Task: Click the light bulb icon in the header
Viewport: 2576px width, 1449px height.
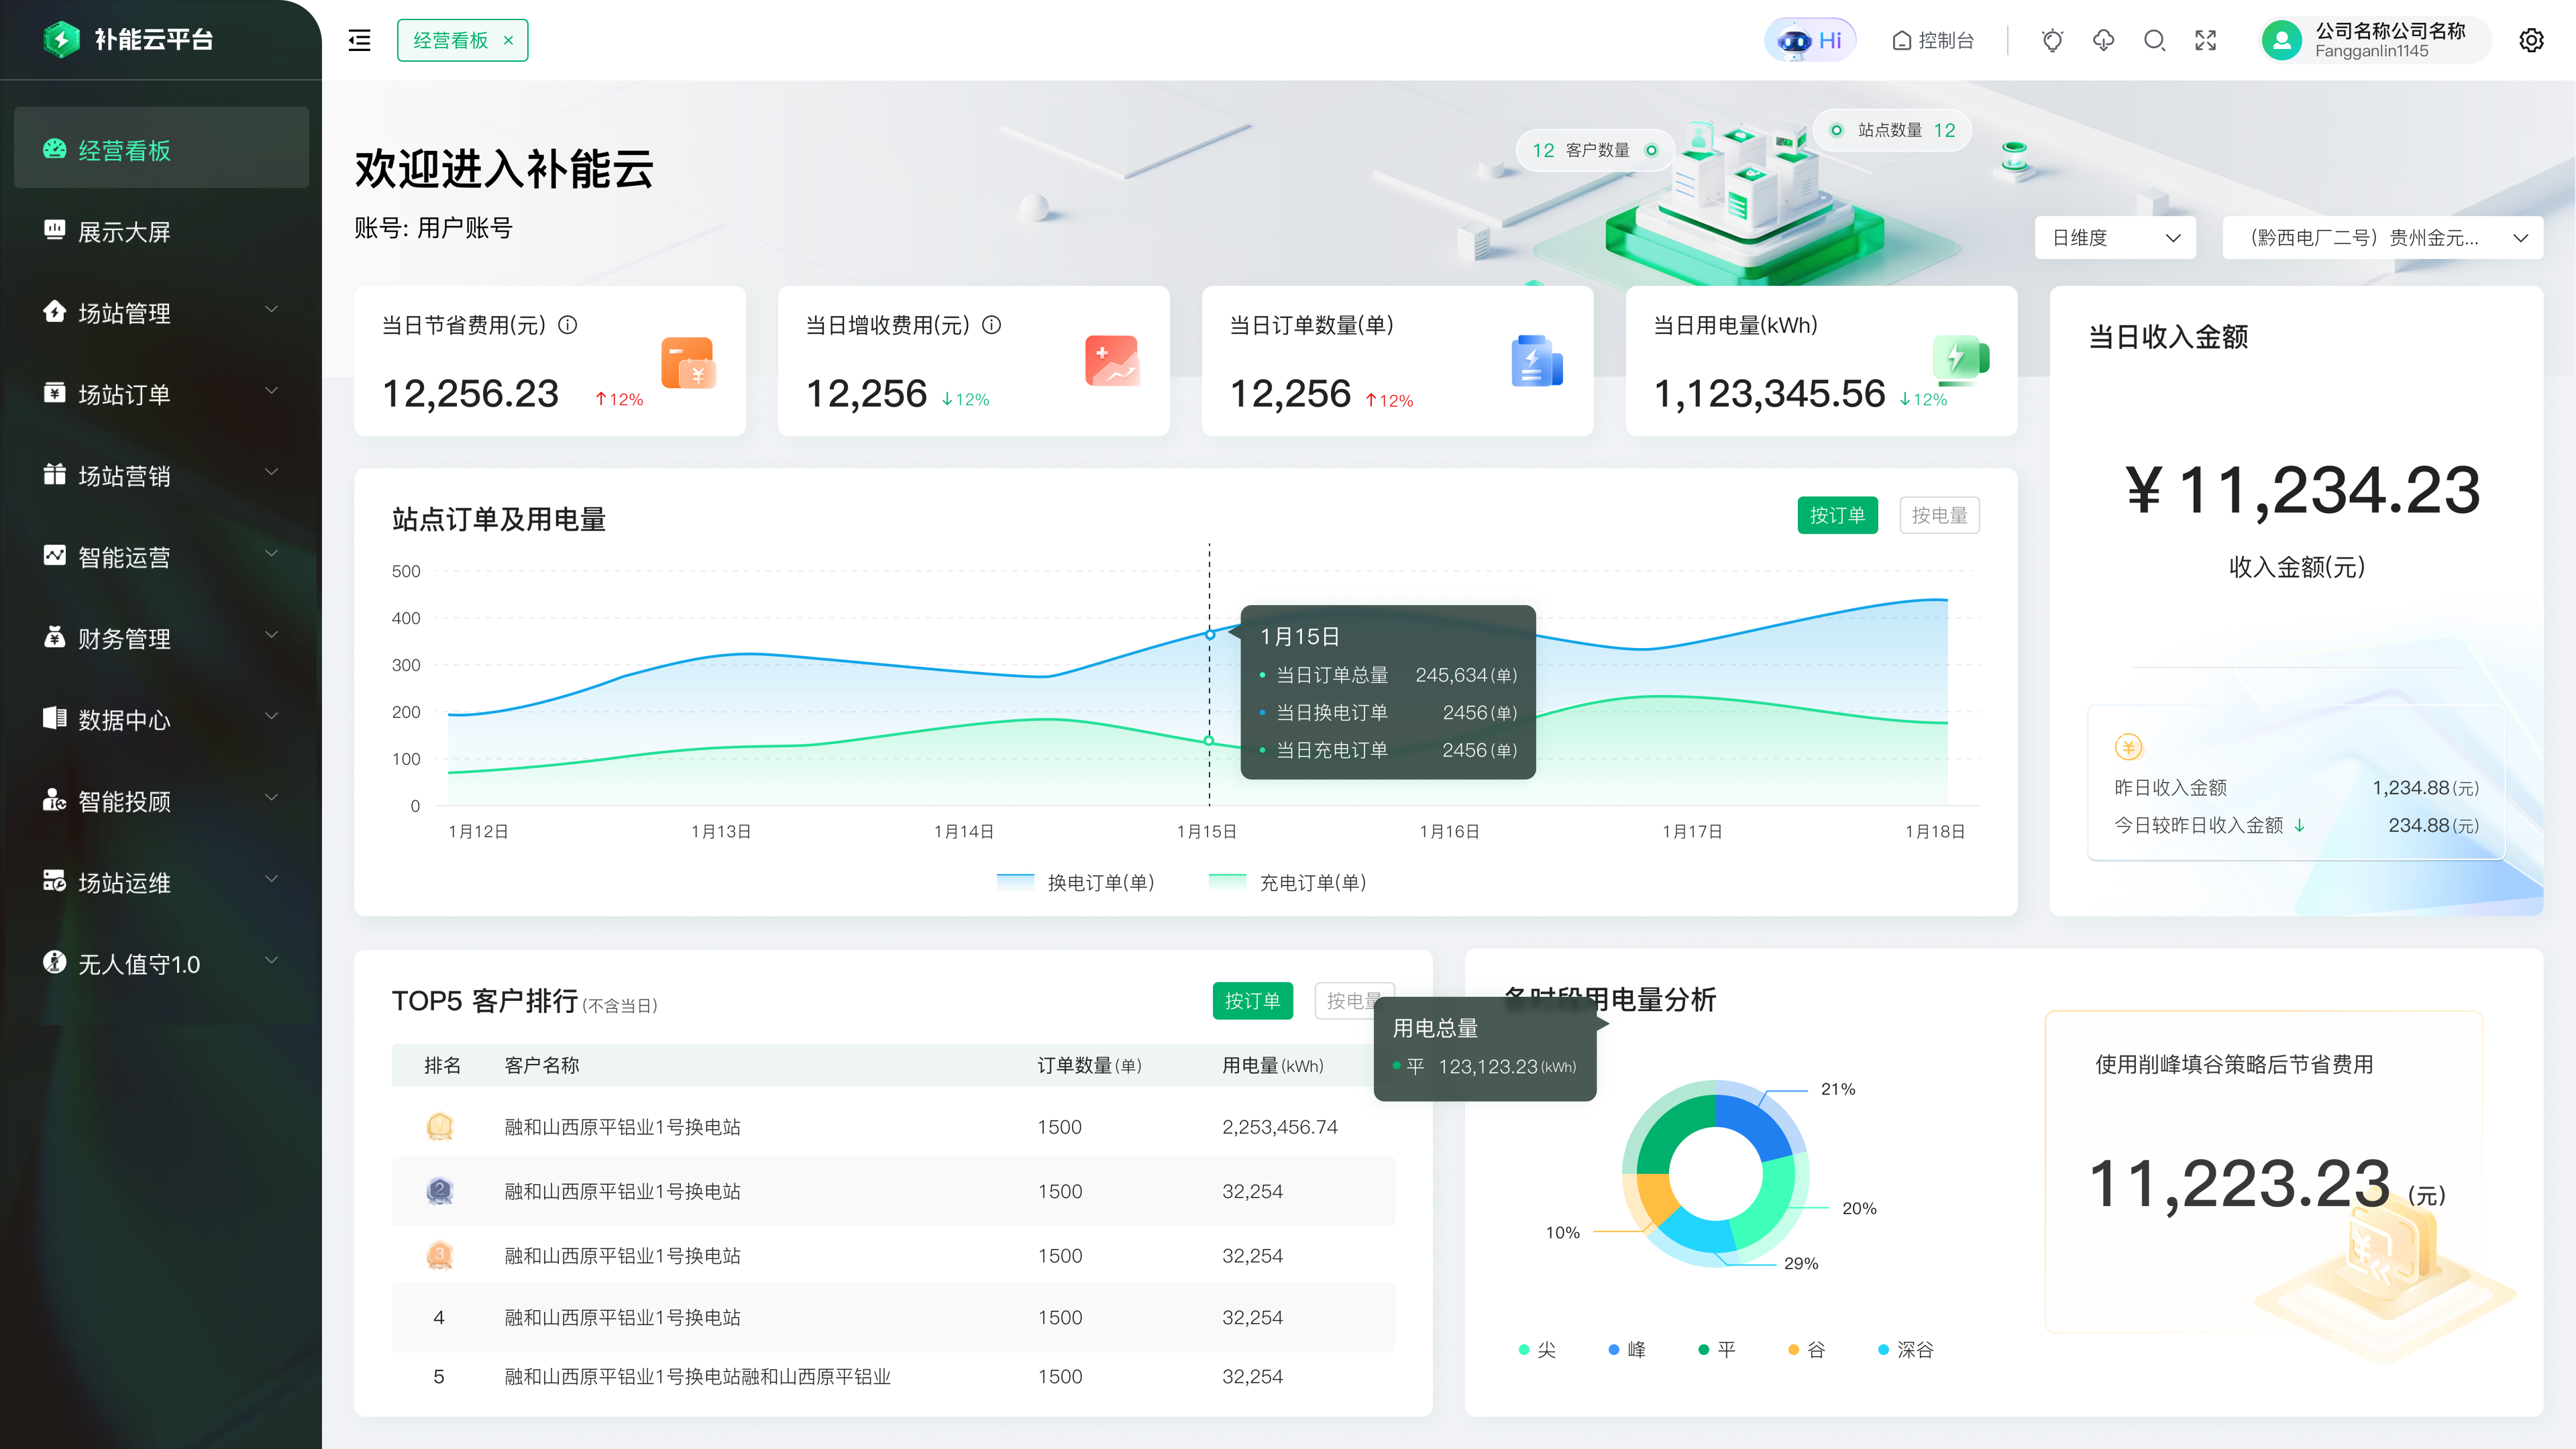Action: pyautogui.click(x=2052, y=40)
